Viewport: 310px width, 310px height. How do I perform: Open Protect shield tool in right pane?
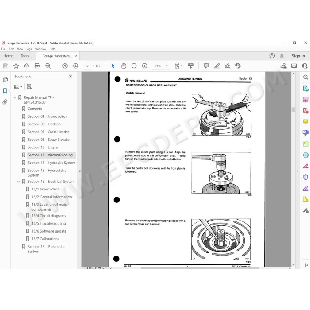(x=306, y=177)
